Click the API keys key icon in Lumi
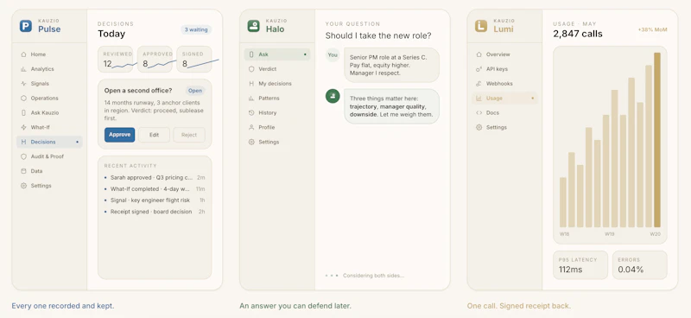 click(x=479, y=69)
